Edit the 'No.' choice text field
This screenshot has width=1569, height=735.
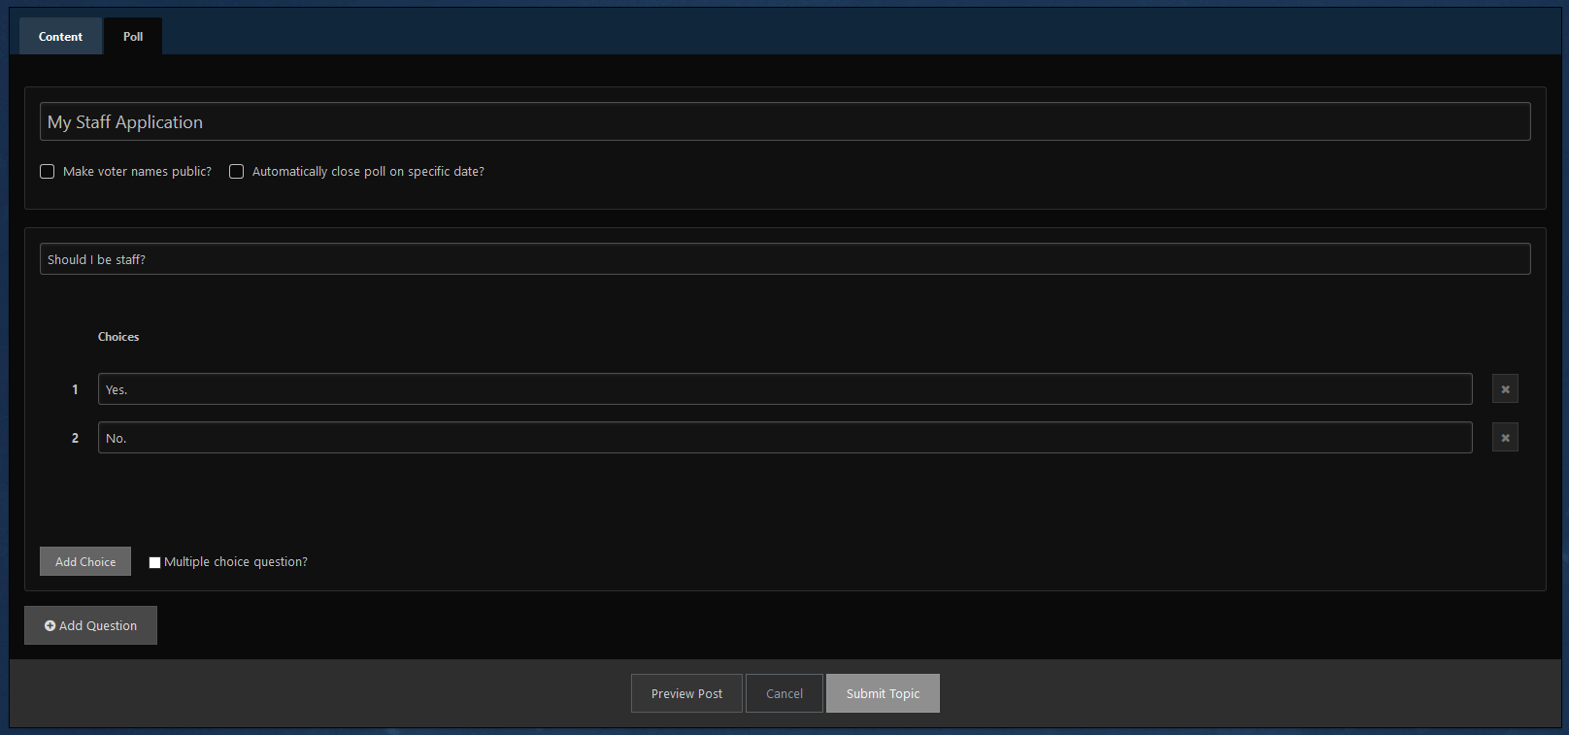pyautogui.click(x=784, y=438)
